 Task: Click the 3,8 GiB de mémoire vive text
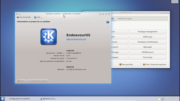(76, 69)
